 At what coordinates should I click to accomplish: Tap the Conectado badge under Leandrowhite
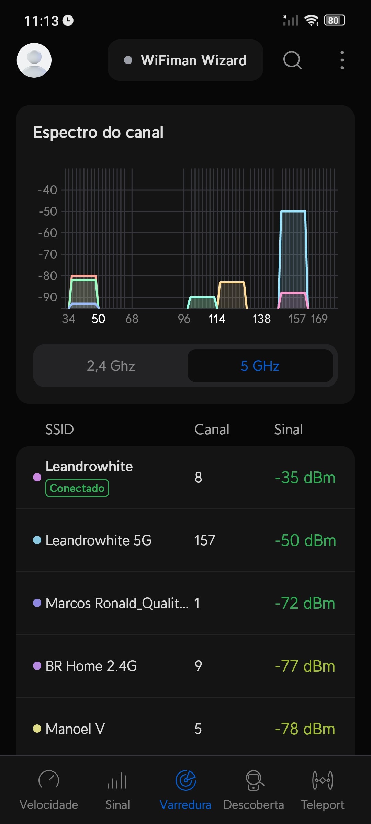[77, 488]
